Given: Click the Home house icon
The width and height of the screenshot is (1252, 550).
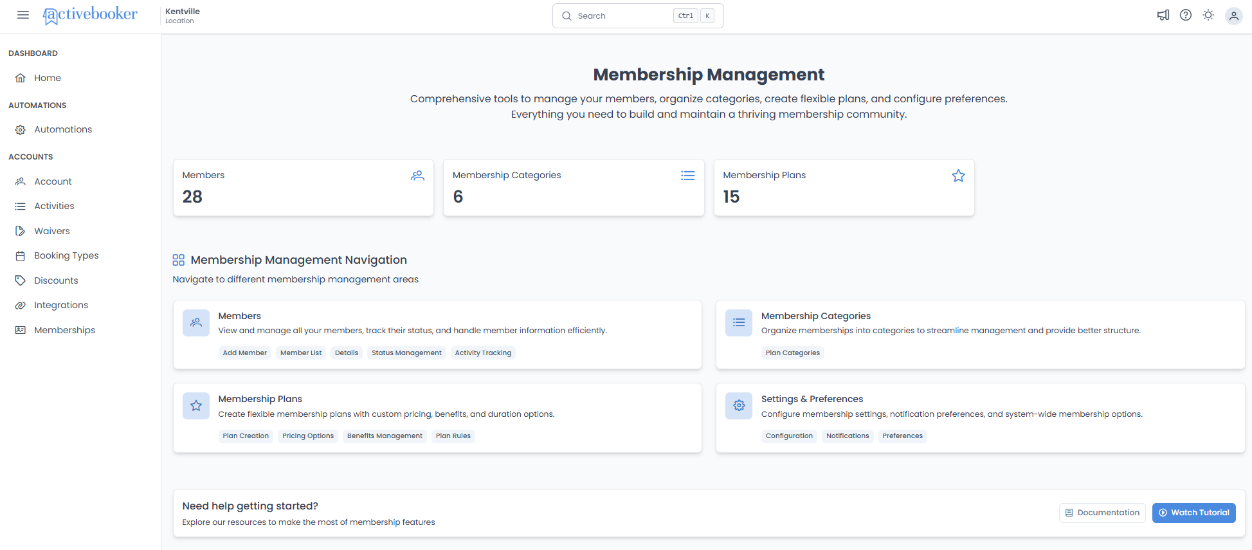Looking at the screenshot, I should point(21,78).
